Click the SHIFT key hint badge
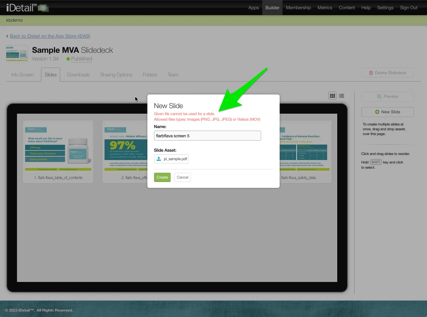The width and height of the screenshot is (427, 317). tap(376, 162)
